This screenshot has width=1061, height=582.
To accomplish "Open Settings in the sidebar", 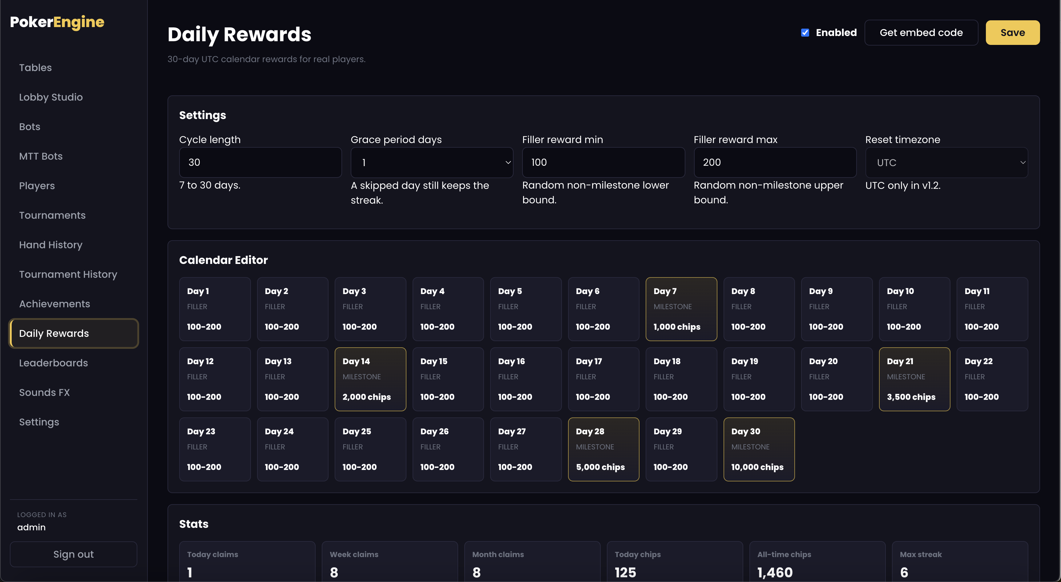I will point(73,422).
